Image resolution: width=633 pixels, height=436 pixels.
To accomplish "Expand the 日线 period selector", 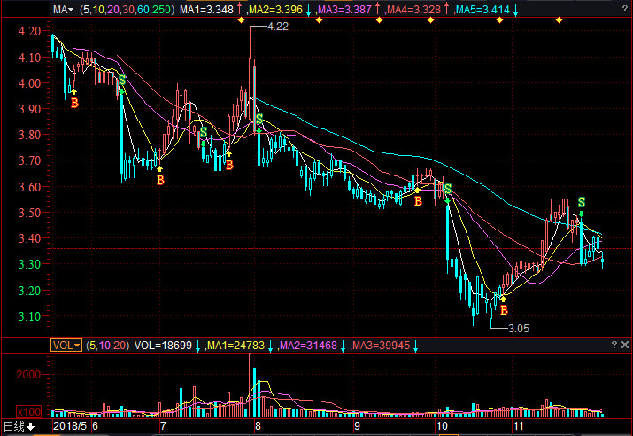I will pyautogui.click(x=19, y=426).
